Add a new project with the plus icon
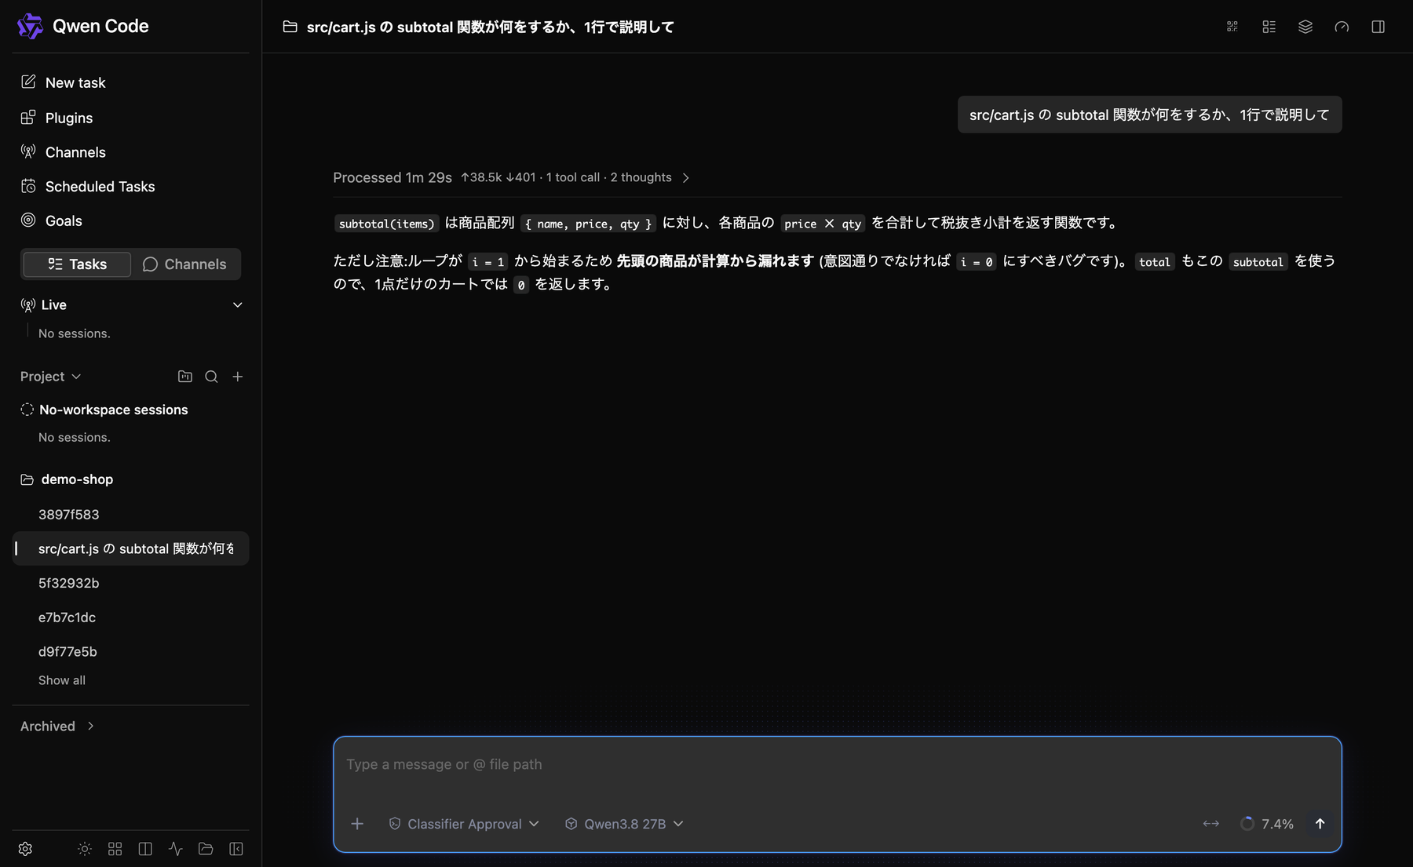Viewport: 1413px width, 867px height. pyautogui.click(x=238, y=377)
